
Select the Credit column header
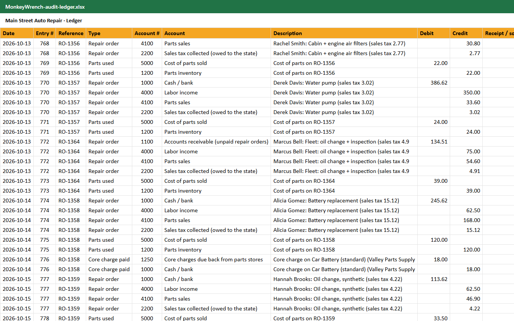[466, 33]
